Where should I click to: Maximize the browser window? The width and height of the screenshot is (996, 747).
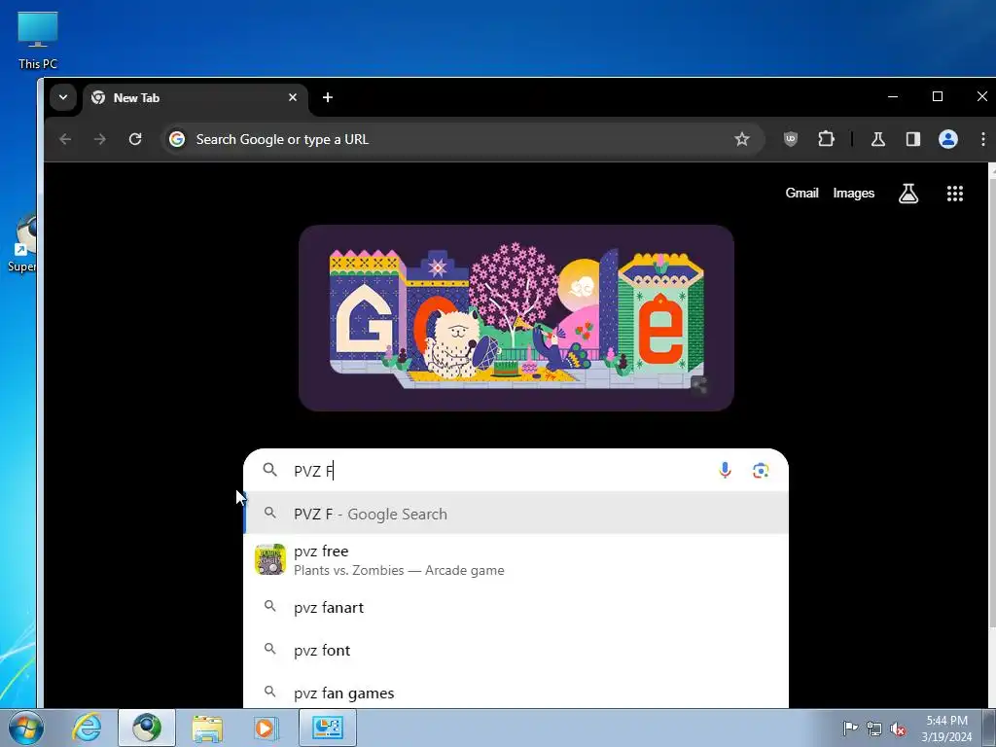pos(937,96)
